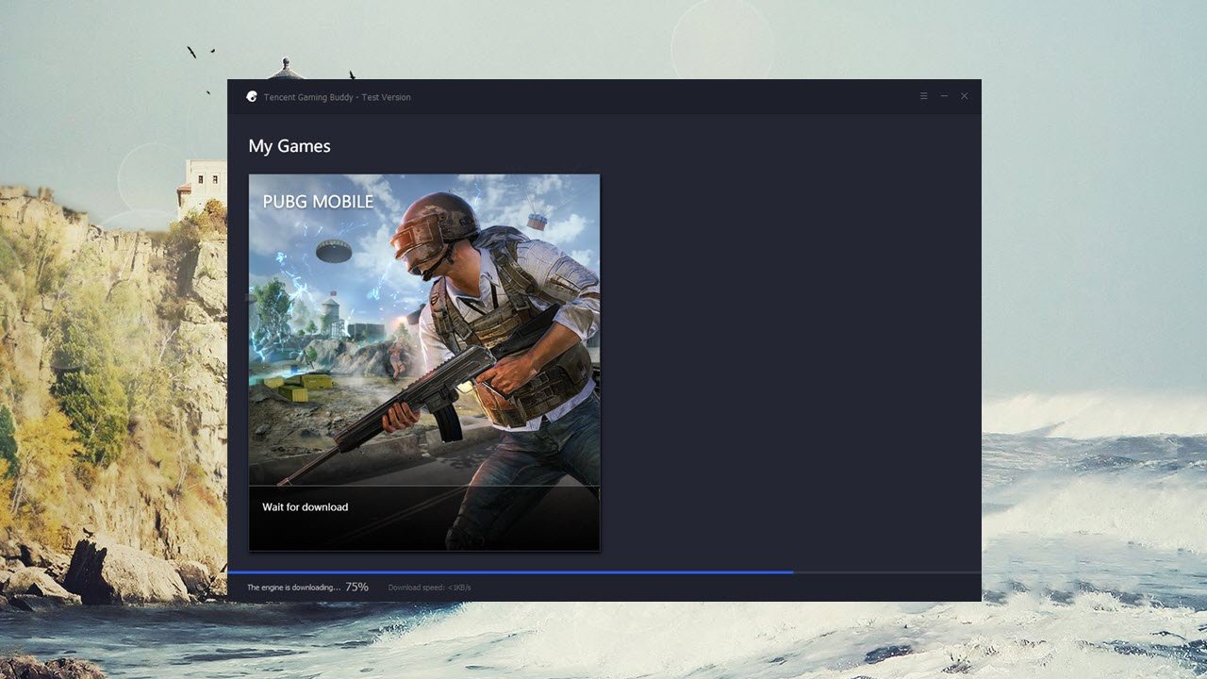Open the hamburger menu in title bar
The height and width of the screenshot is (679, 1207).
pyautogui.click(x=924, y=96)
